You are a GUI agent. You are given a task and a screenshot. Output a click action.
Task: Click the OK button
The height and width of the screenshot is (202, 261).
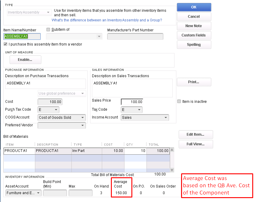(x=194, y=7)
